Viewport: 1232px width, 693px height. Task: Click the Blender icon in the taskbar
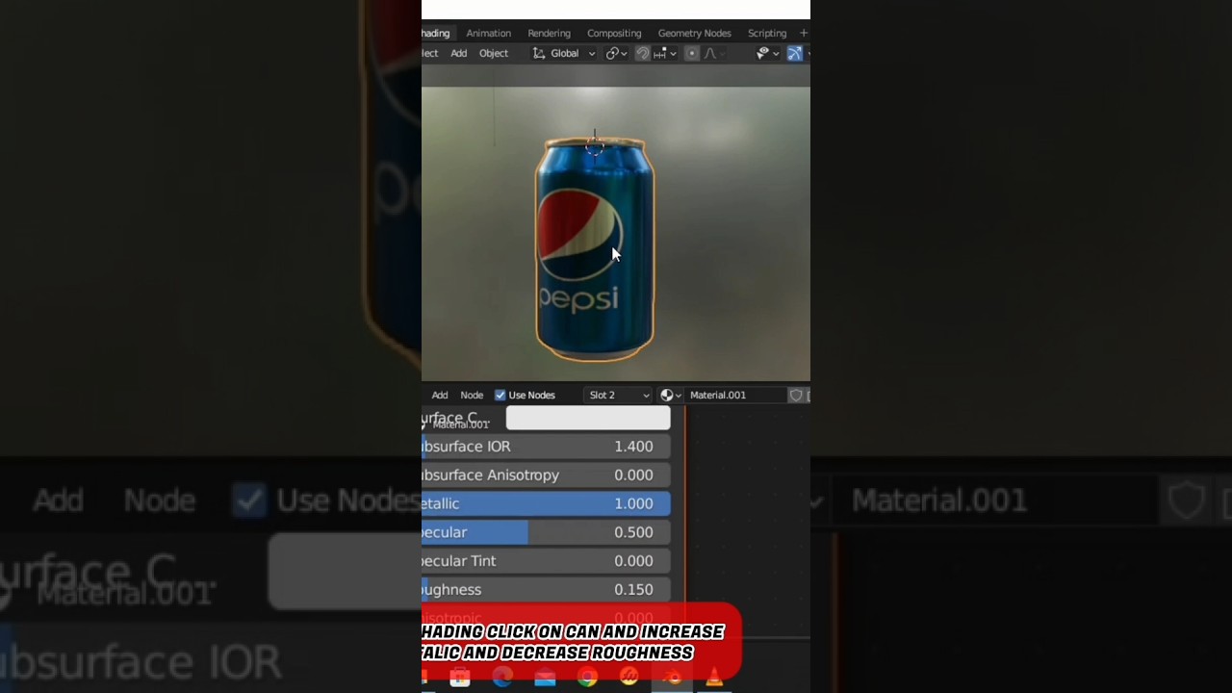[672, 679]
